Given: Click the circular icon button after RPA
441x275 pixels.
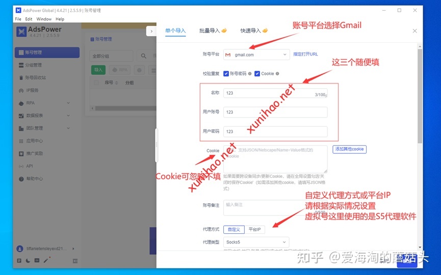Looking at the screenshot, I should [139, 70].
